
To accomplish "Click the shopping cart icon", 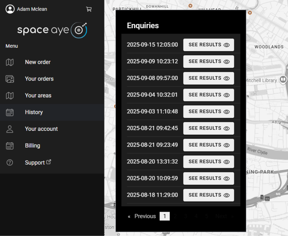I will pos(89,9).
